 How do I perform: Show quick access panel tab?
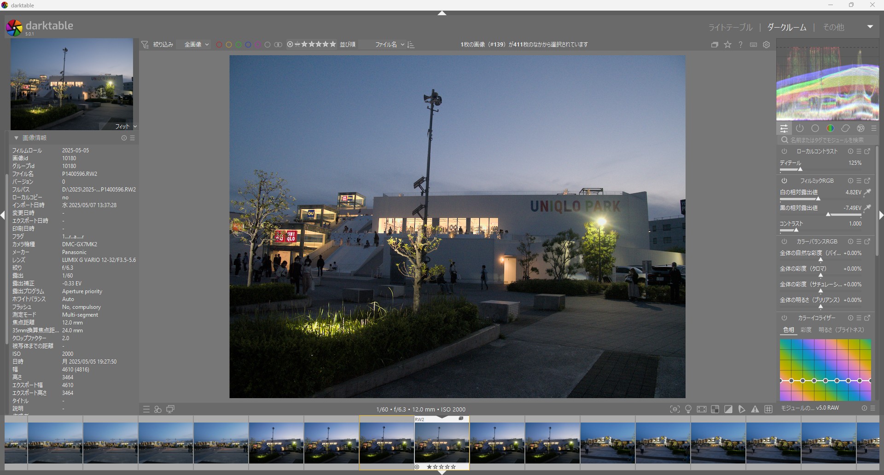[784, 128]
